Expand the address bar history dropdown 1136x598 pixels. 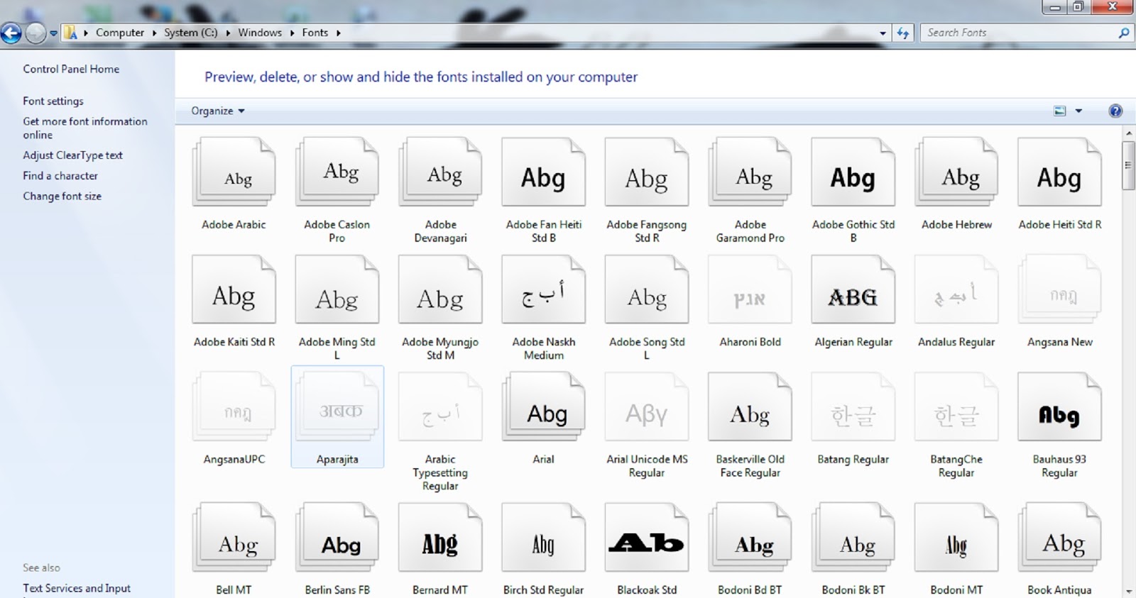(883, 33)
